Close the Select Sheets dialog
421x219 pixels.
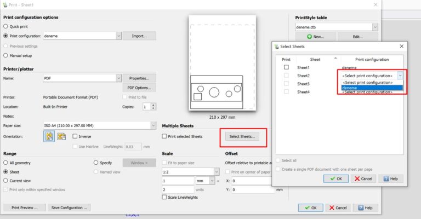pos(401,47)
